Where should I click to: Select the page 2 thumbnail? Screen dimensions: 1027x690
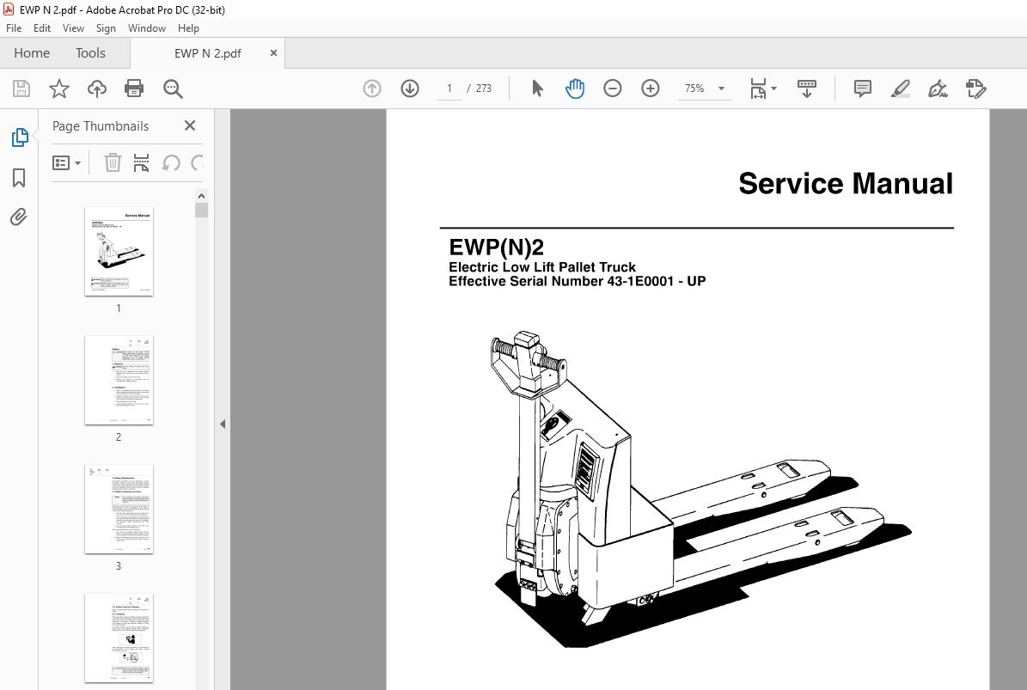119,381
